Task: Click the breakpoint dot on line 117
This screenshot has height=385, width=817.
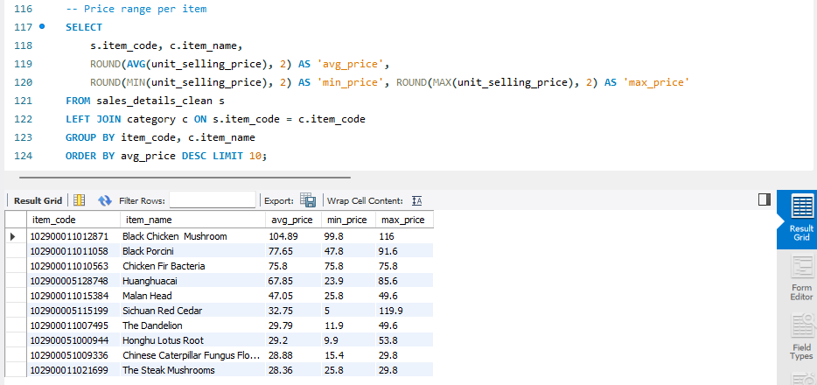Action: tap(42, 26)
